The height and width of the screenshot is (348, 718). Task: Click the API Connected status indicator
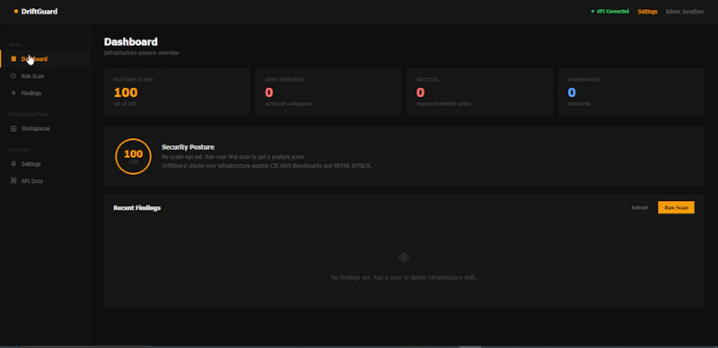[x=610, y=12]
